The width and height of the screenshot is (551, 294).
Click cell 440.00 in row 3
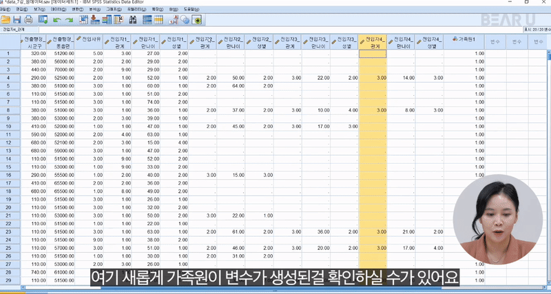(x=33, y=70)
